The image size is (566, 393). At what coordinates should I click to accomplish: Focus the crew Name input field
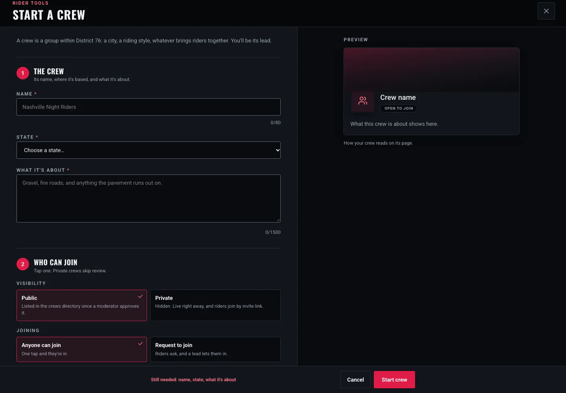[x=149, y=107]
